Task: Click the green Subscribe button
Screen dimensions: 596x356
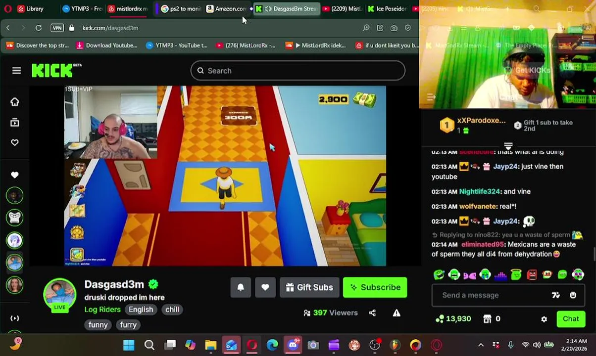Action: tap(375, 287)
